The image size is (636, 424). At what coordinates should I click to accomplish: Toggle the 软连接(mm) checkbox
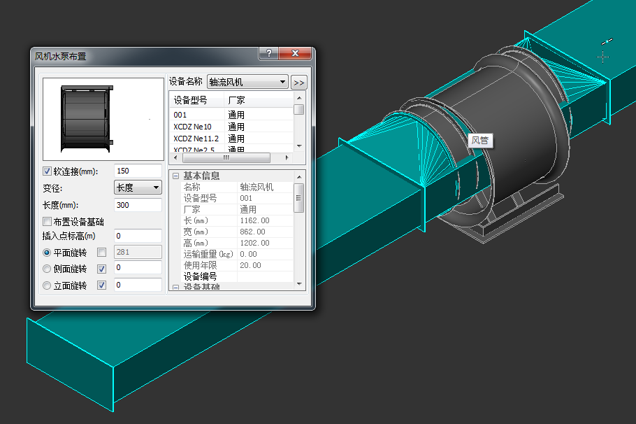click(x=48, y=171)
